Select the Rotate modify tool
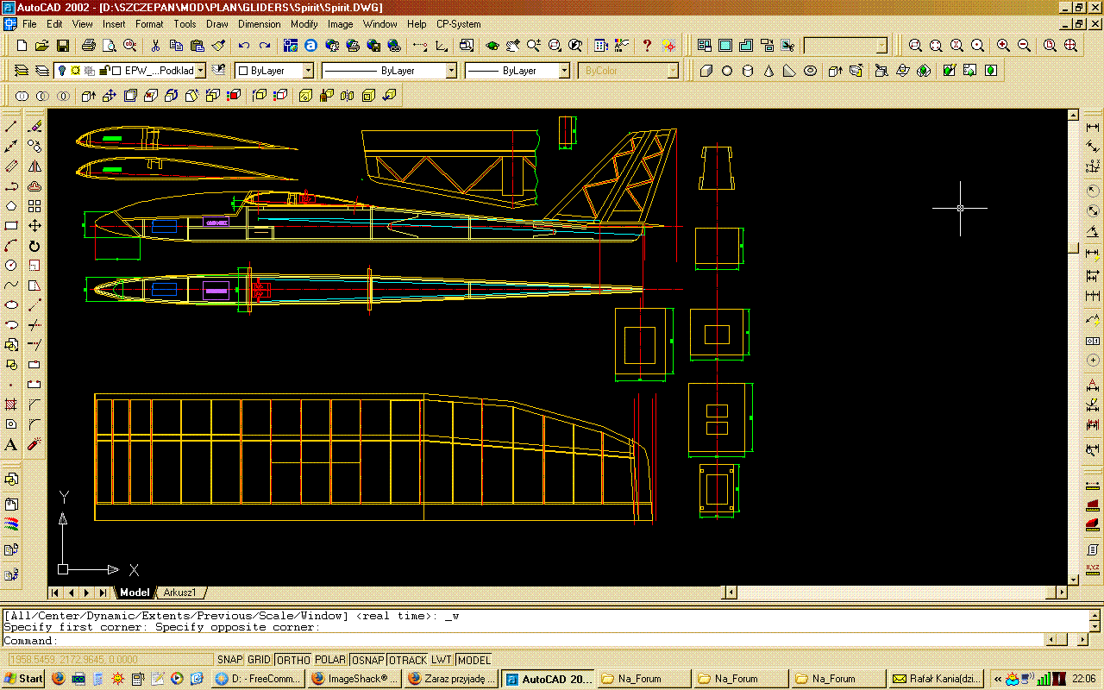 (x=34, y=246)
